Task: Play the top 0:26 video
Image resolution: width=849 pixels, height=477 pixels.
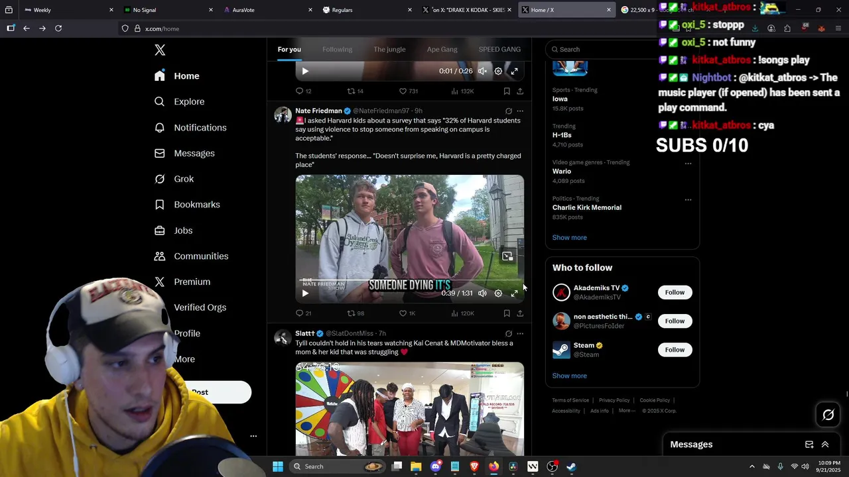Action: 305,72
